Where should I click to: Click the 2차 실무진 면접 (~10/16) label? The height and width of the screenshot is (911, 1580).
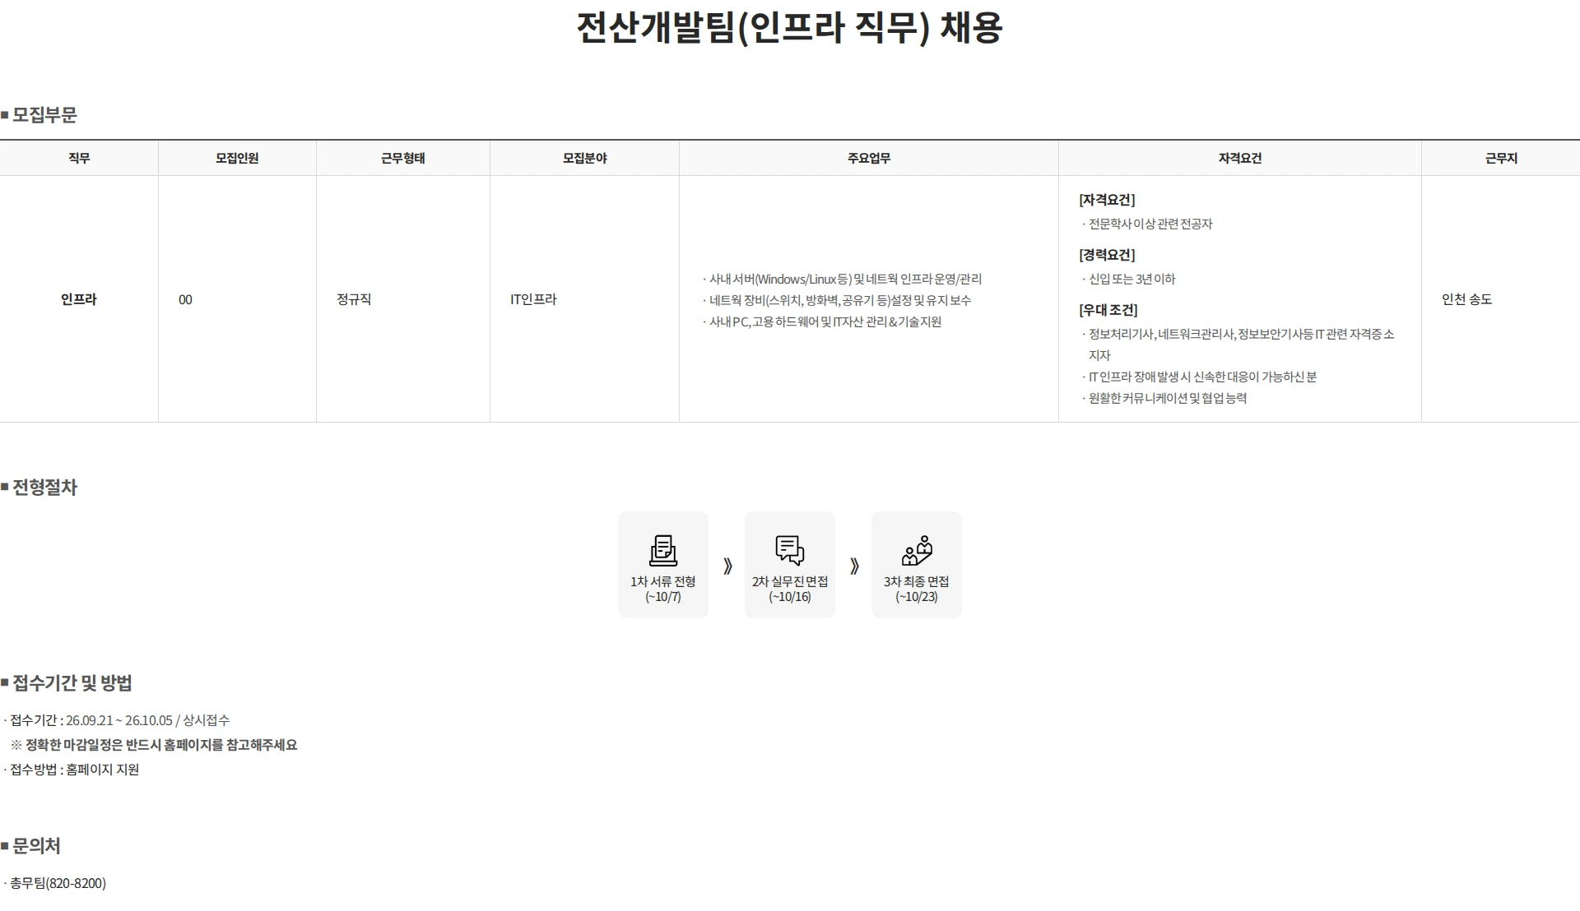pos(790,589)
